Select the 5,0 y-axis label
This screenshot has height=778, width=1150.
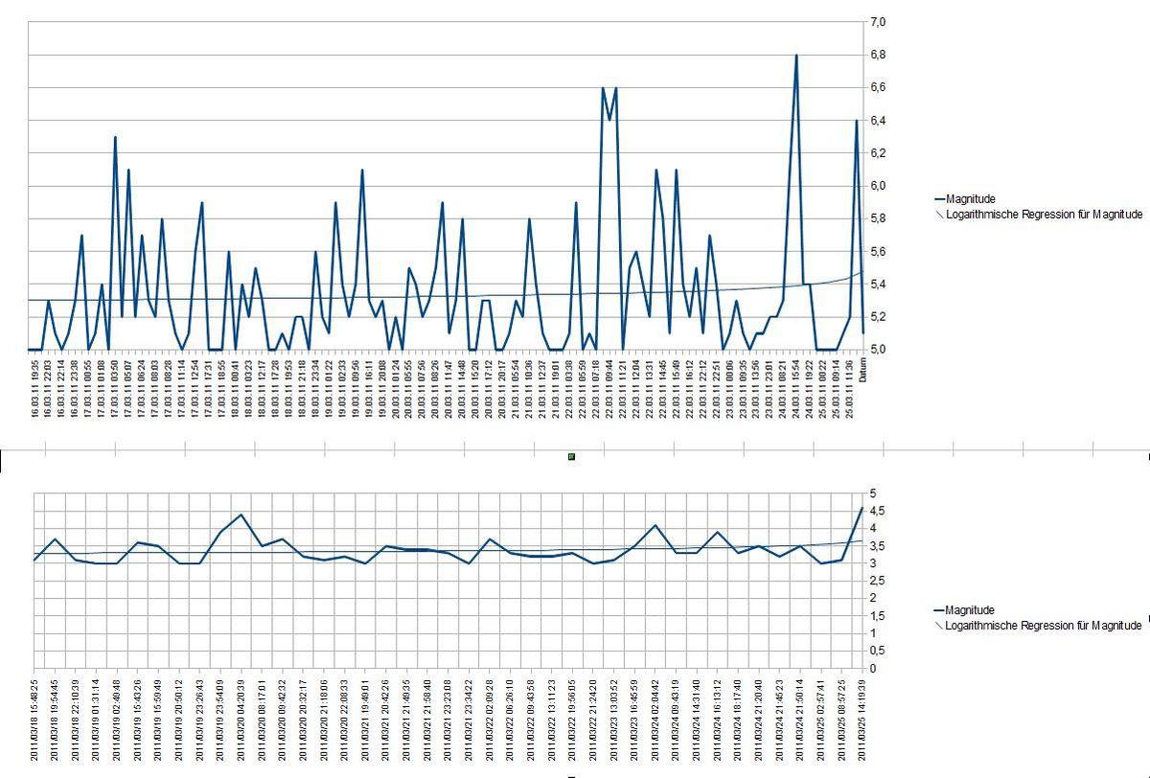point(877,350)
